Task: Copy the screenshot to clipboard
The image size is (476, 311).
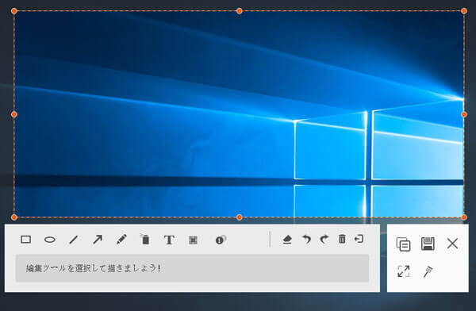Action: pyautogui.click(x=404, y=244)
